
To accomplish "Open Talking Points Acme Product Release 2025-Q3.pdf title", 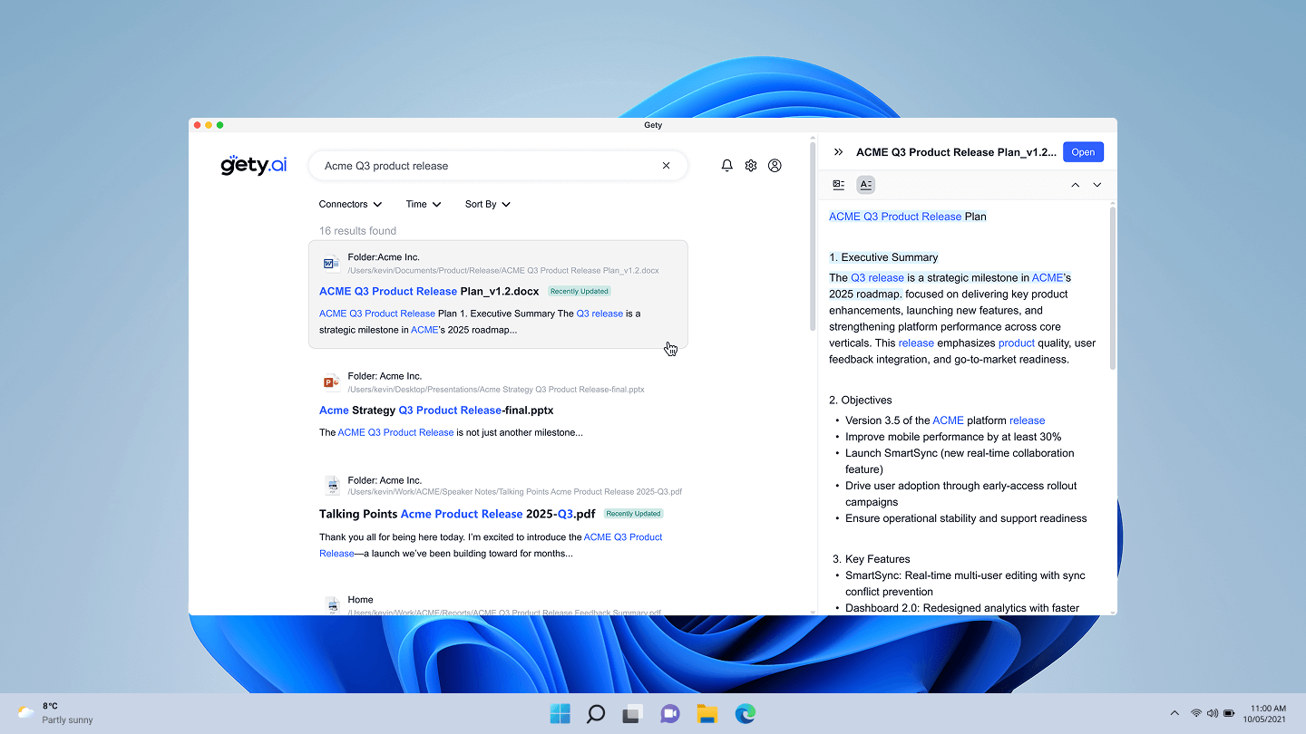I will (457, 514).
